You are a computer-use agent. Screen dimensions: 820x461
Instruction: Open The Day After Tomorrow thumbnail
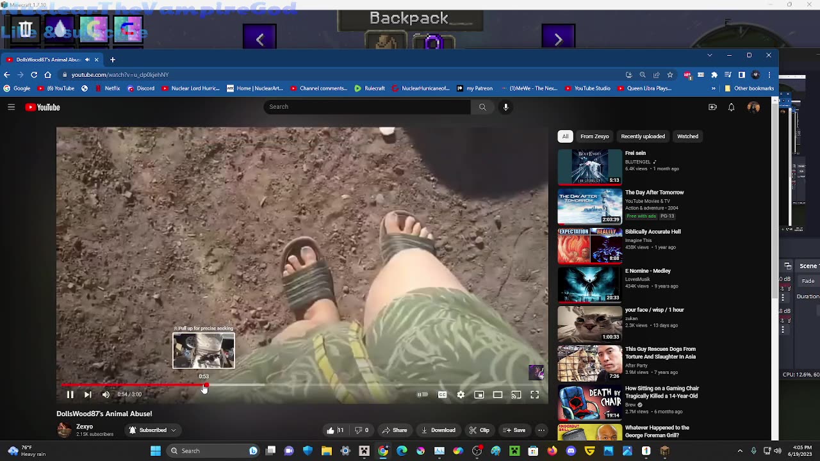click(x=589, y=206)
